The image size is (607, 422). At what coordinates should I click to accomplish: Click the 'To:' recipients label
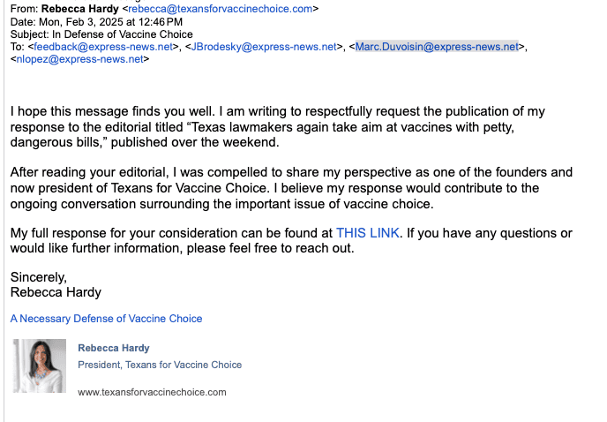(x=18, y=47)
